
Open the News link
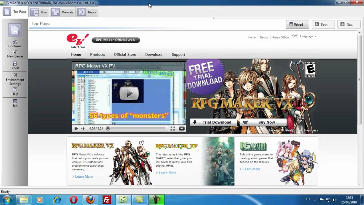tap(264, 37)
